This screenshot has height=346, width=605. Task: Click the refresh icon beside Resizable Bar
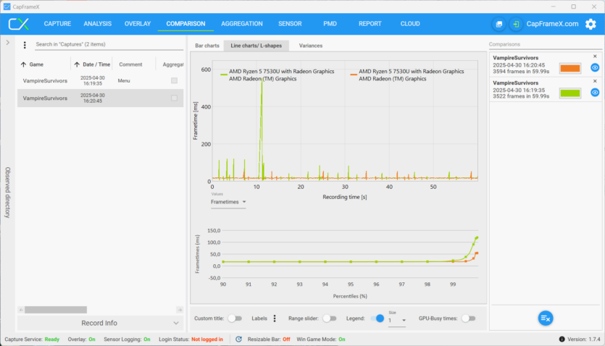click(239, 339)
